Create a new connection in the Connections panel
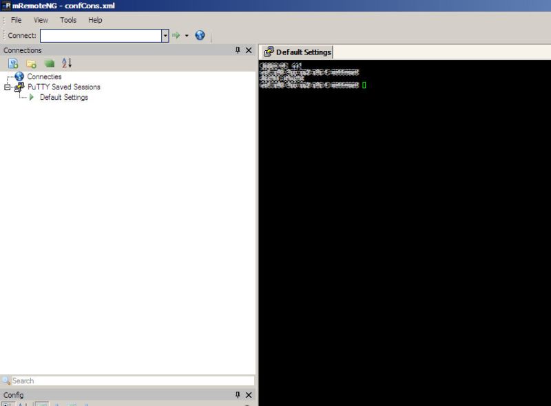551x406 pixels. pos(12,62)
